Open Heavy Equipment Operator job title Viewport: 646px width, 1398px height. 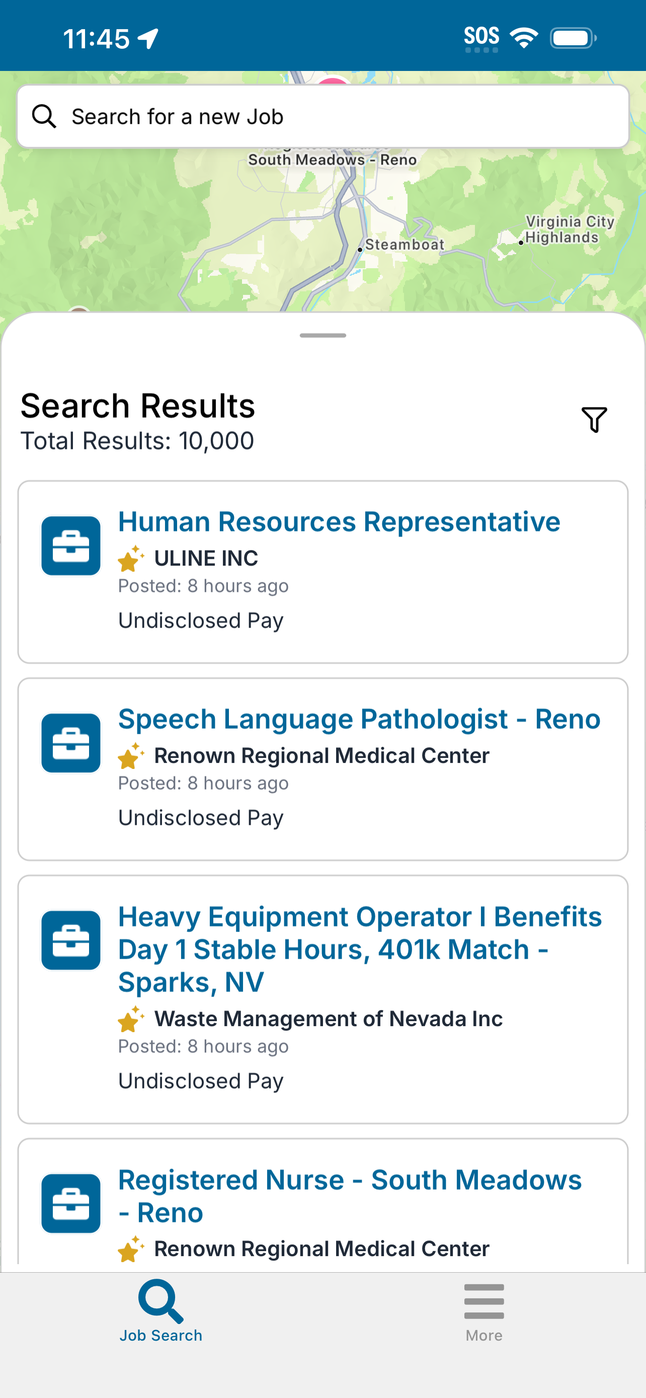click(360, 949)
